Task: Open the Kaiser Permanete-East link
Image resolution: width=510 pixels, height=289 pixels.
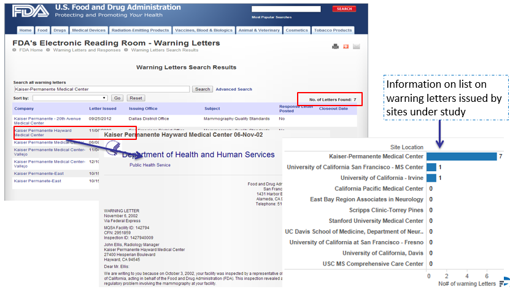Action: (37, 181)
